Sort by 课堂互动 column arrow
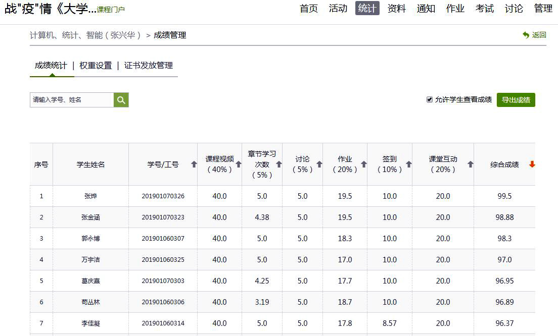The width and height of the screenshot is (558, 336). (x=470, y=164)
